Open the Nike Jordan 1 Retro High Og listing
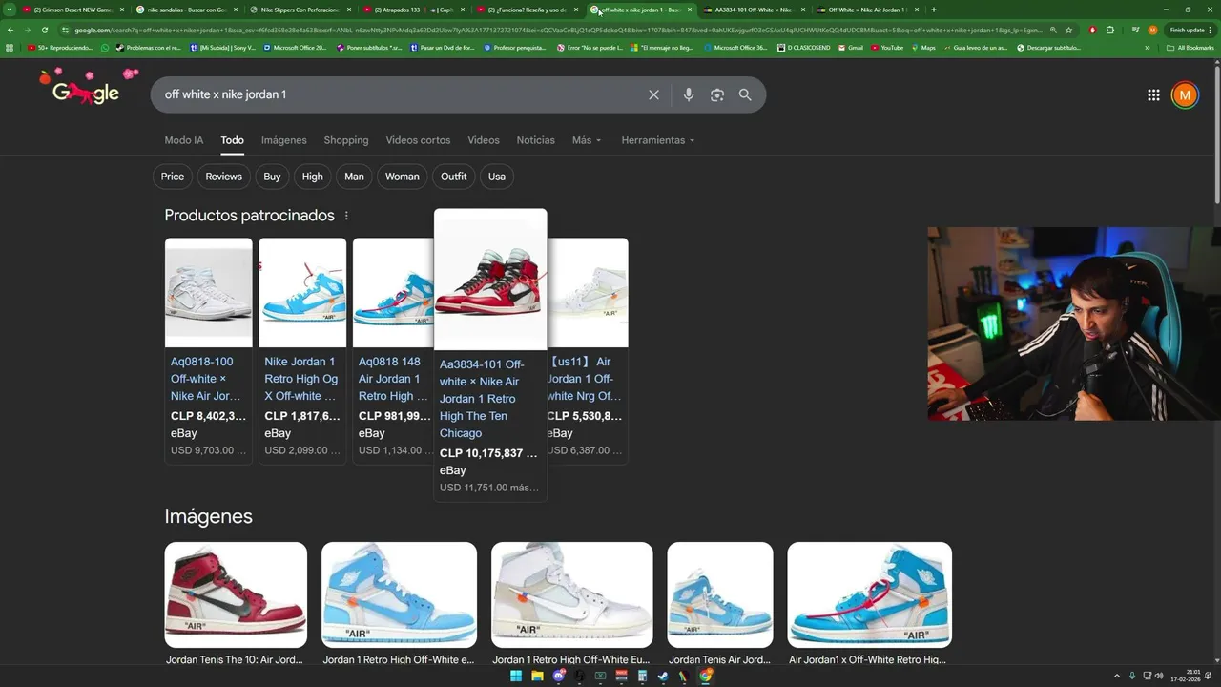 pyautogui.click(x=302, y=350)
